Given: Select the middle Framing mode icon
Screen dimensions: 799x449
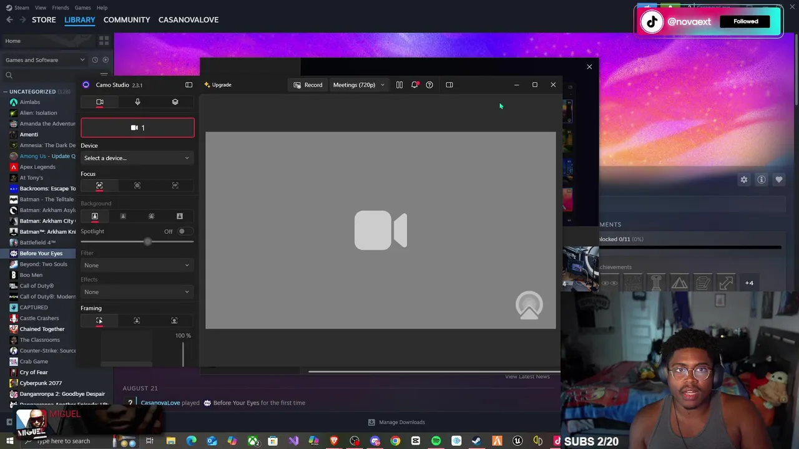Looking at the screenshot, I should pyautogui.click(x=137, y=321).
